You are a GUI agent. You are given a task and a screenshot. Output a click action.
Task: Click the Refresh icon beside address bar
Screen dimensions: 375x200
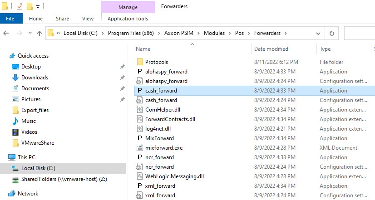click(x=332, y=33)
